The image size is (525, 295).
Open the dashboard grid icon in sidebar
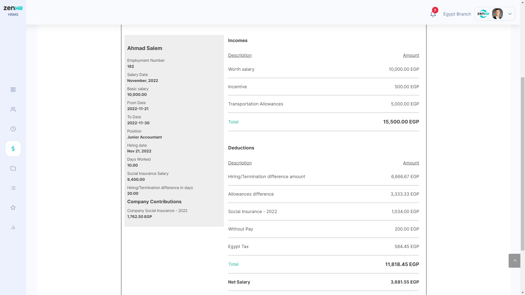coord(13,90)
